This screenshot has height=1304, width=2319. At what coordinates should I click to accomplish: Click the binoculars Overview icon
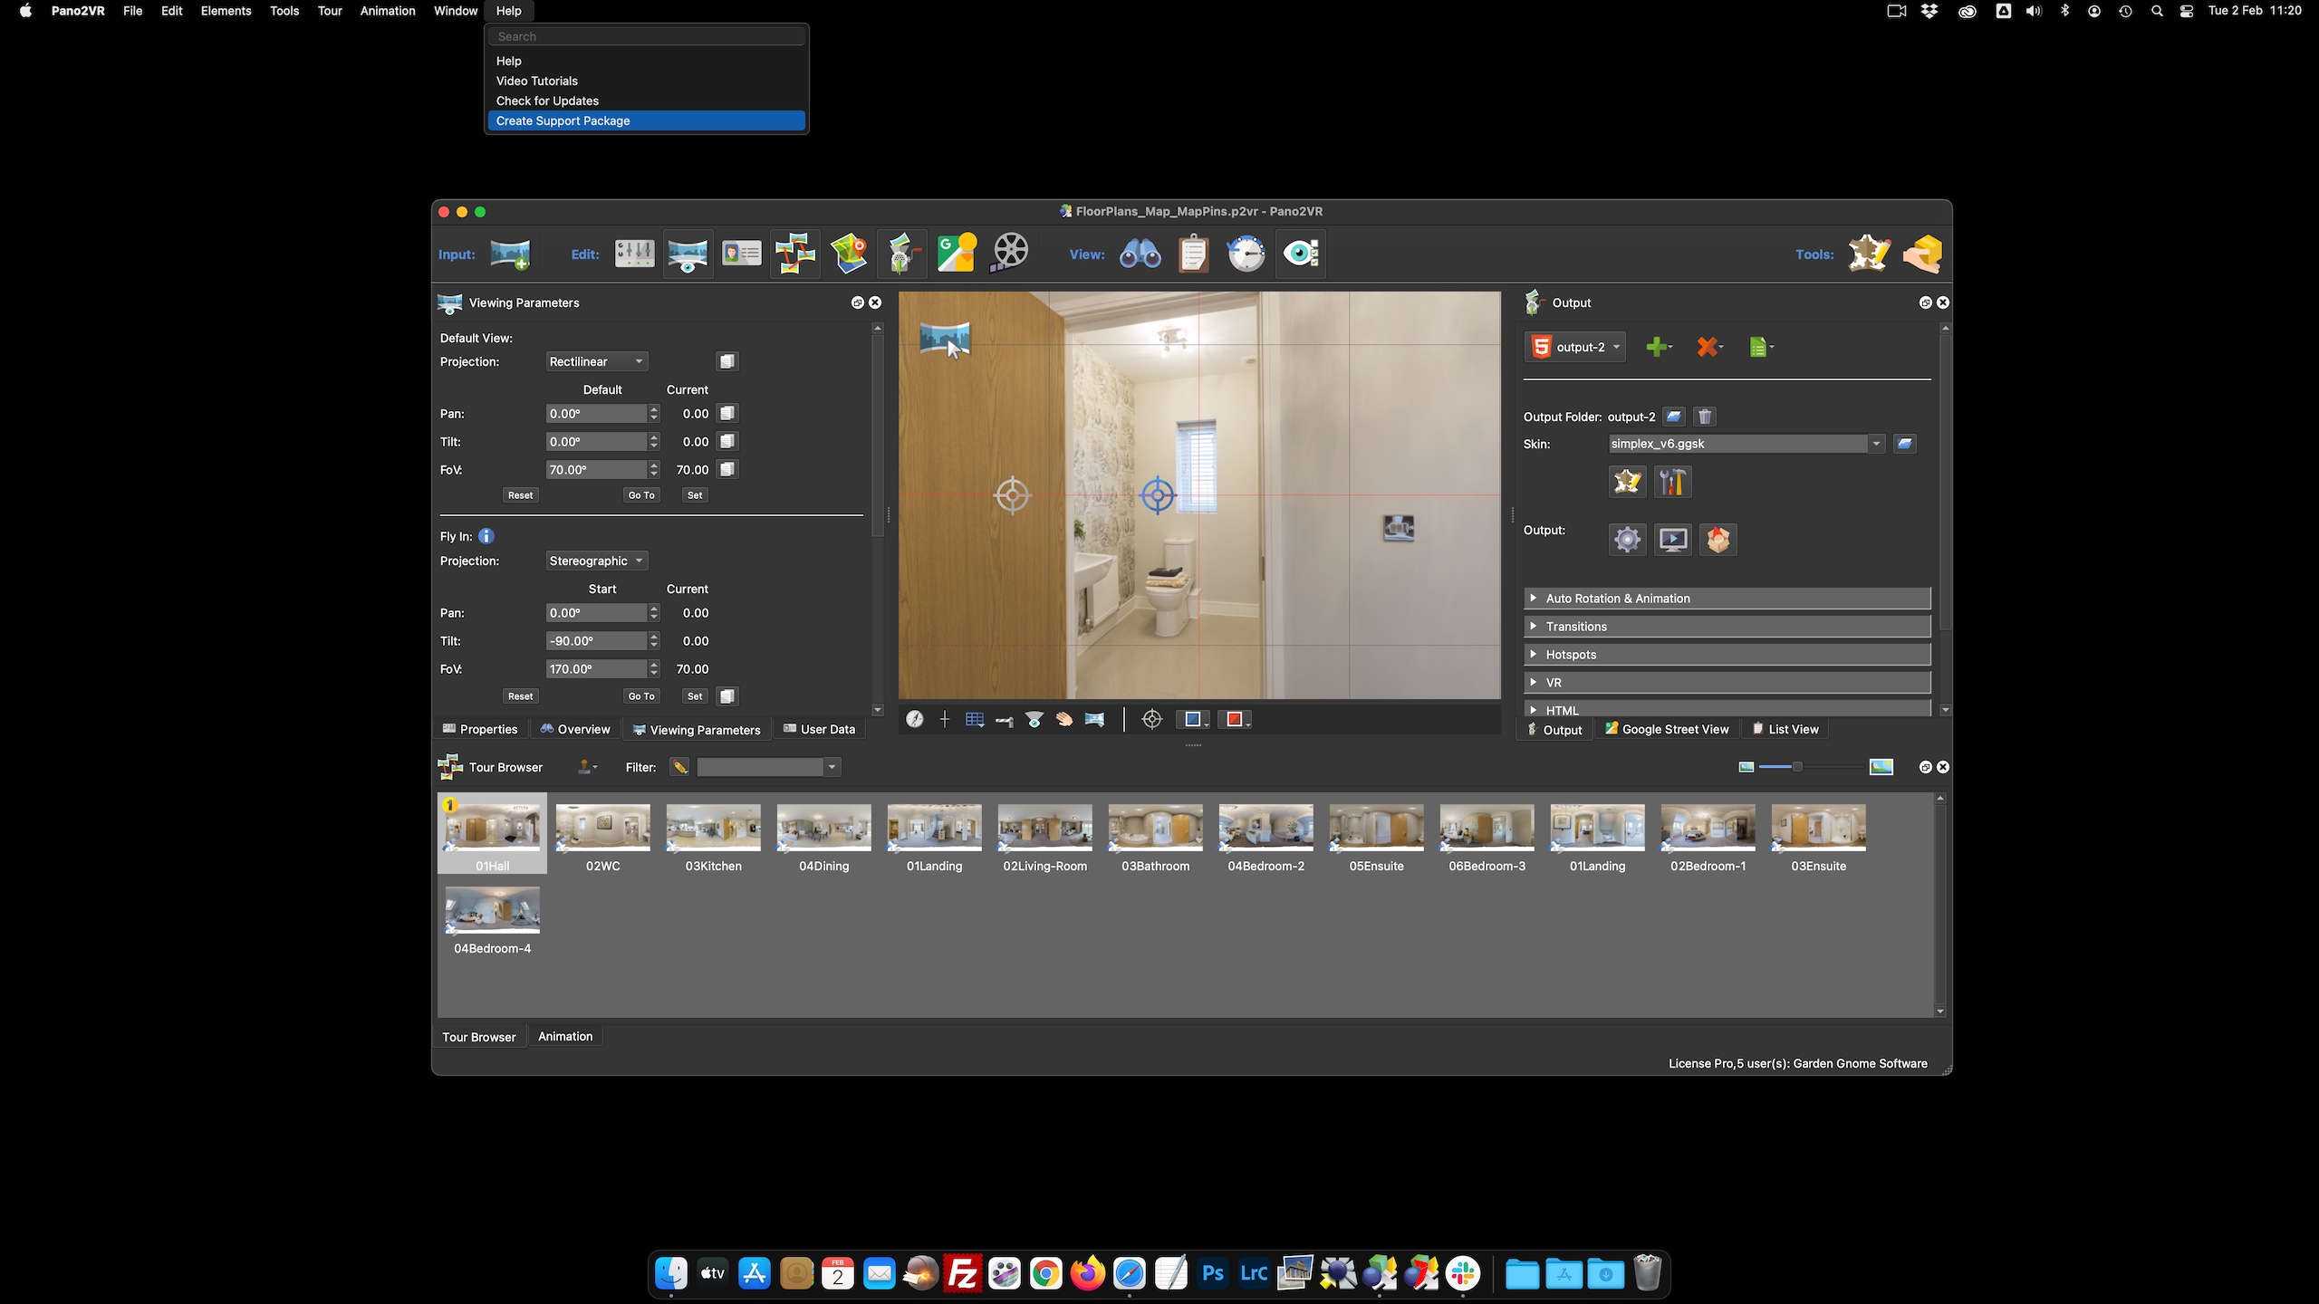pos(1140,254)
